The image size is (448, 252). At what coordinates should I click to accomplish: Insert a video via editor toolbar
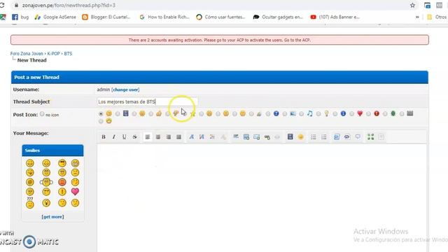(x=290, y=137)
